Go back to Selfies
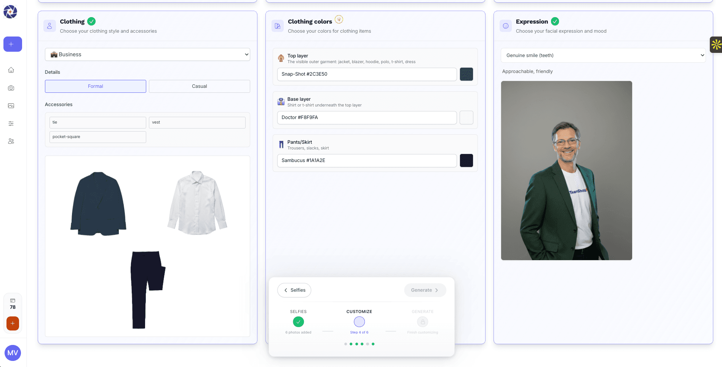 pos(294,290)
